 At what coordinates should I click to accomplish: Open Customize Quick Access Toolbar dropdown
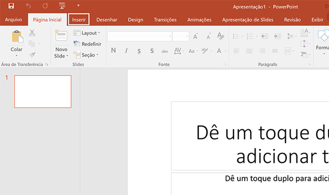[x=78, y=5]
